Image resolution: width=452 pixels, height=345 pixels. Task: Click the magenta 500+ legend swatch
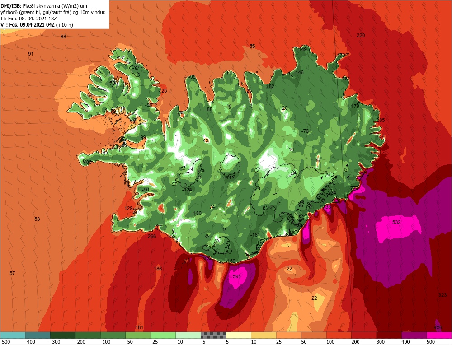(439, 335)
